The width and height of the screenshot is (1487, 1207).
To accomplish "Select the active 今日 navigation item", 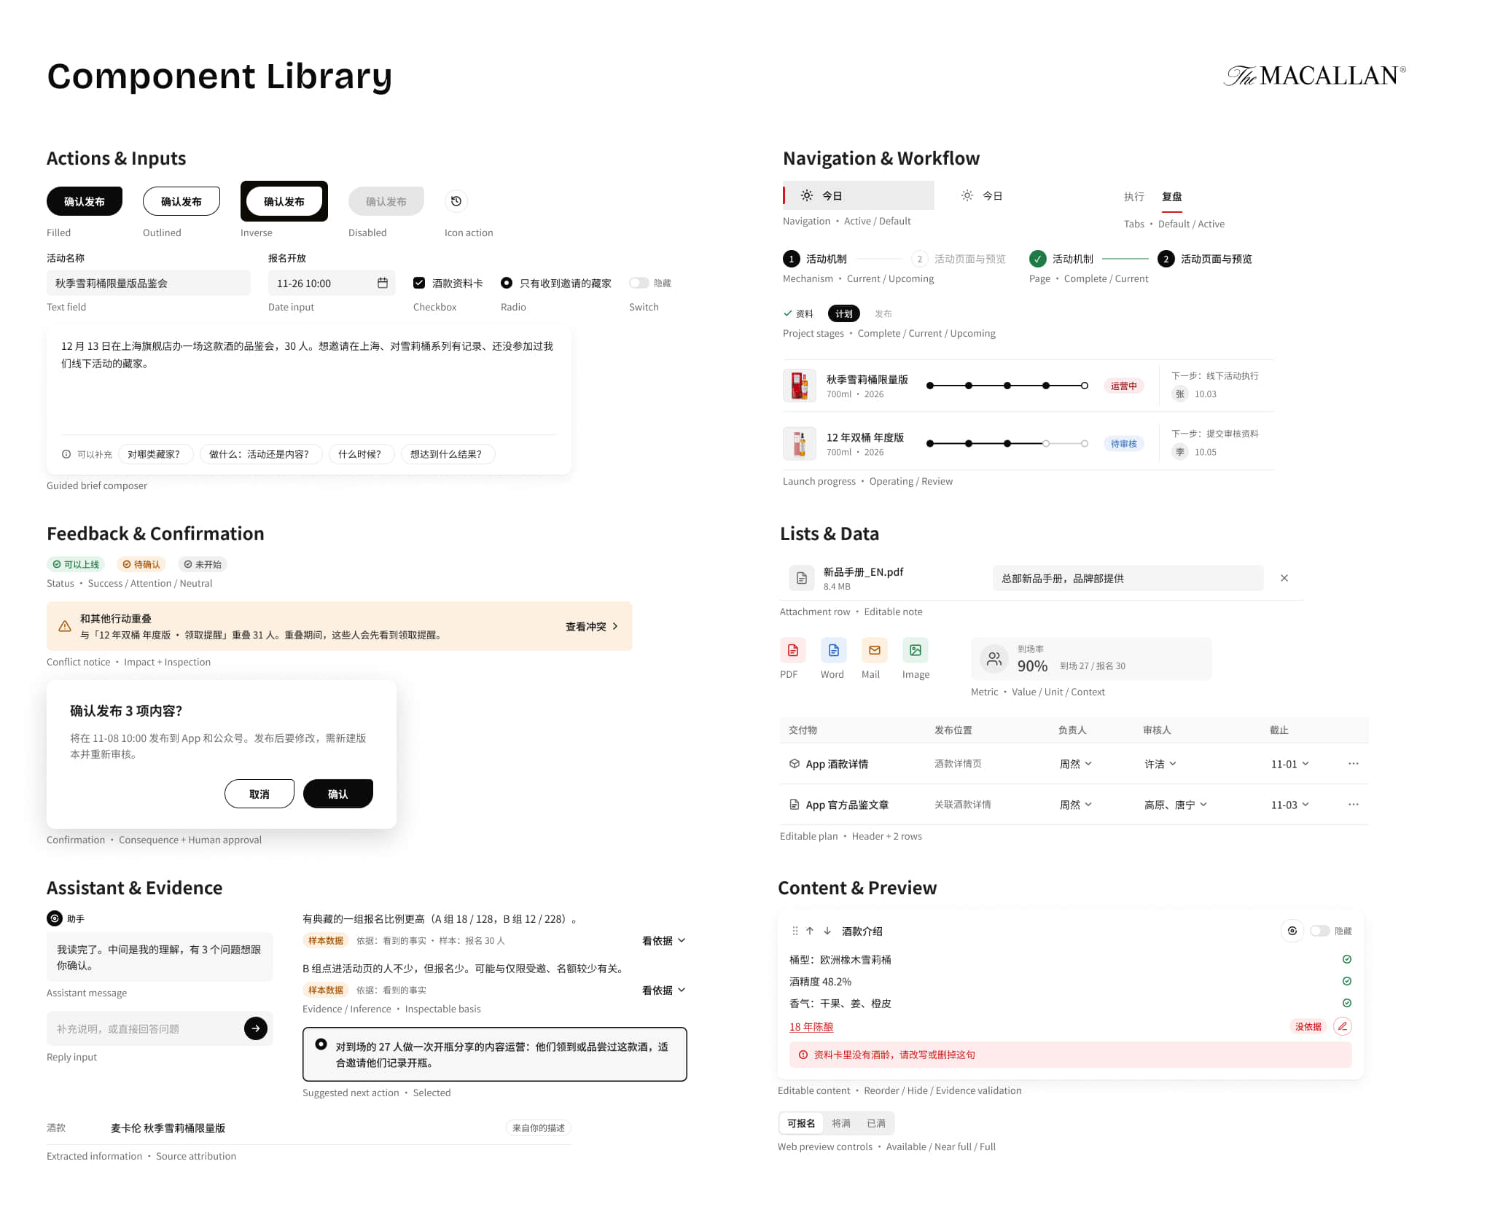I will 859,195.
